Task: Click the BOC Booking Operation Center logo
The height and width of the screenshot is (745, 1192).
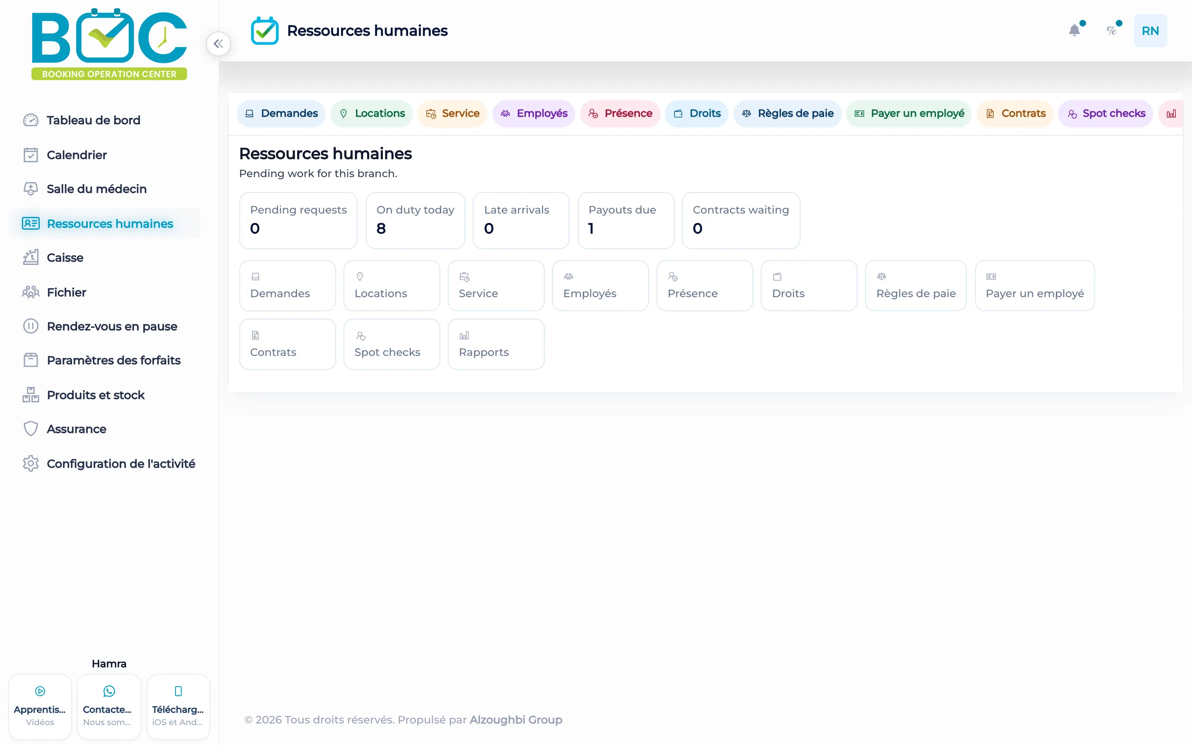Action: coord(109,44)
